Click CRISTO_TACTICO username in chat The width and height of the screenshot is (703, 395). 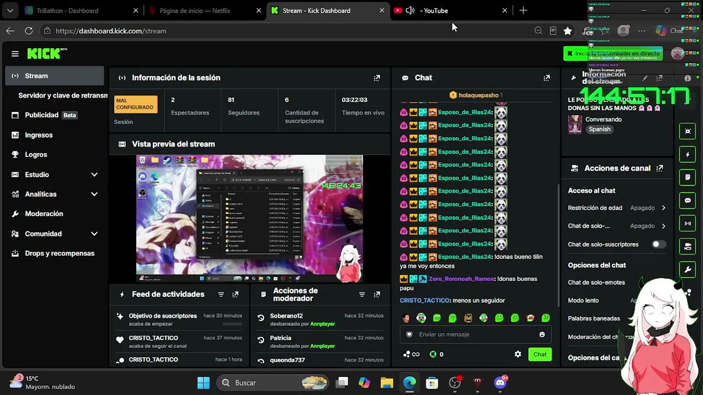tap(425, 301)
